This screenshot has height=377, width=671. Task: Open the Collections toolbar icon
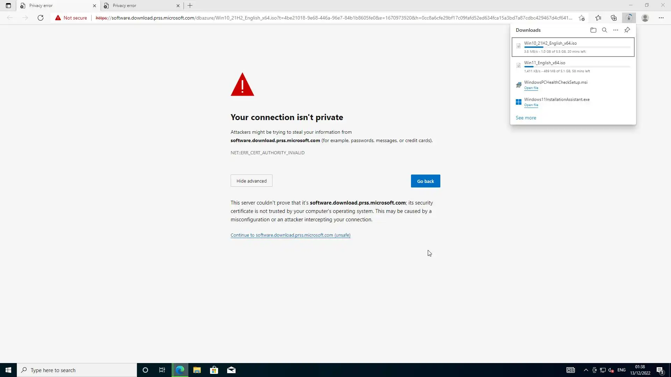[614, 18]
